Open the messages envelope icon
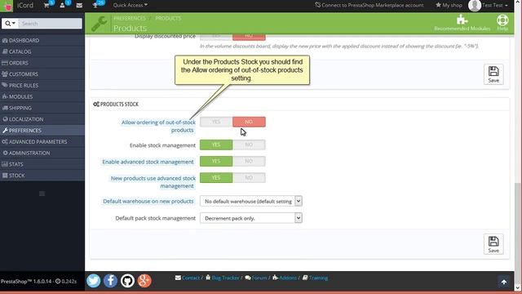The width and height of the screenshot is (522, 294). 79,6
